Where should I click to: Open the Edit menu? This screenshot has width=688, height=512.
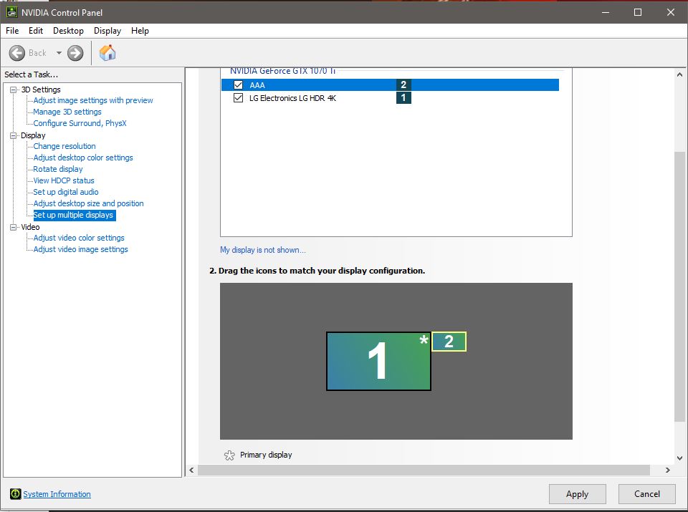[x=36, y=31]
